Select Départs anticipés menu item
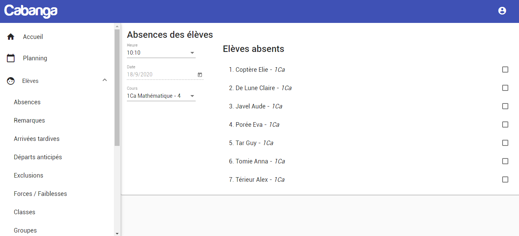The image size is (519, 236). click(x=38, y=157)
